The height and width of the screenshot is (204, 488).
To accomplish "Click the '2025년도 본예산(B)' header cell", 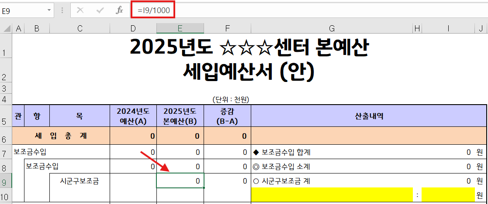I will click(180, 116).
